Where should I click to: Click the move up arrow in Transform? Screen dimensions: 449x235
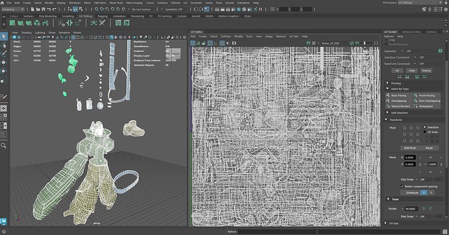430,158
